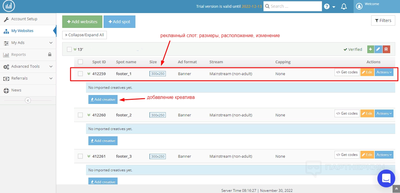Click the Spot ID 412260 text
Image resolution: width=400 pixels, height=193 pixels.
tap(99, 115)
